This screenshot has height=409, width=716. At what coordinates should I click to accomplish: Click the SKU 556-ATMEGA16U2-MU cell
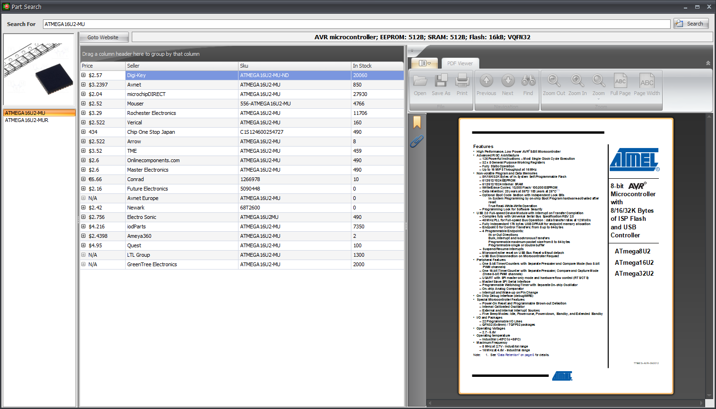295,104
